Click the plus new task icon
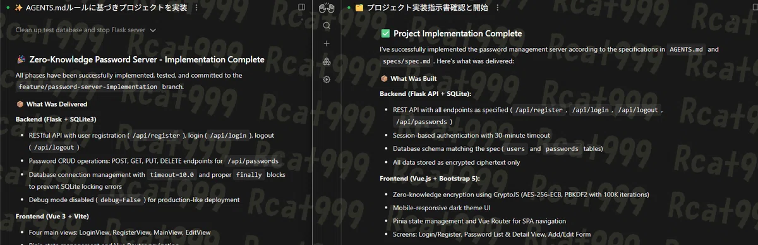758x245 pixels. (x=327, y=44)
